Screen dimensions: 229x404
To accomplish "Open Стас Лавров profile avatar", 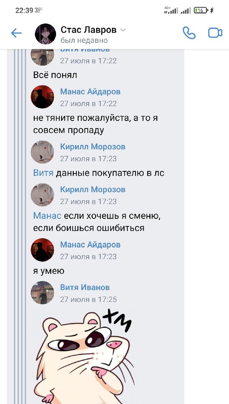I will pos(46,34).
